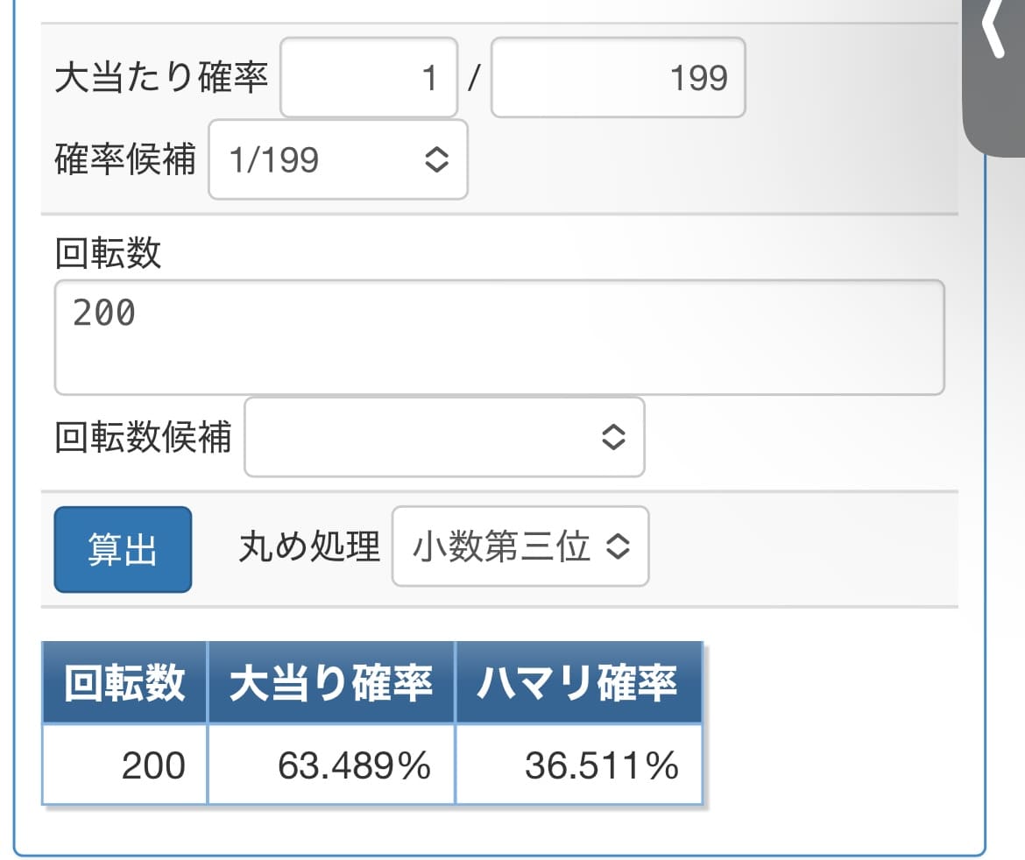The width and height of the screenshot is (1025, 860).
Task: Click the slash between probability fields
Action: click(x=474, y=78)
